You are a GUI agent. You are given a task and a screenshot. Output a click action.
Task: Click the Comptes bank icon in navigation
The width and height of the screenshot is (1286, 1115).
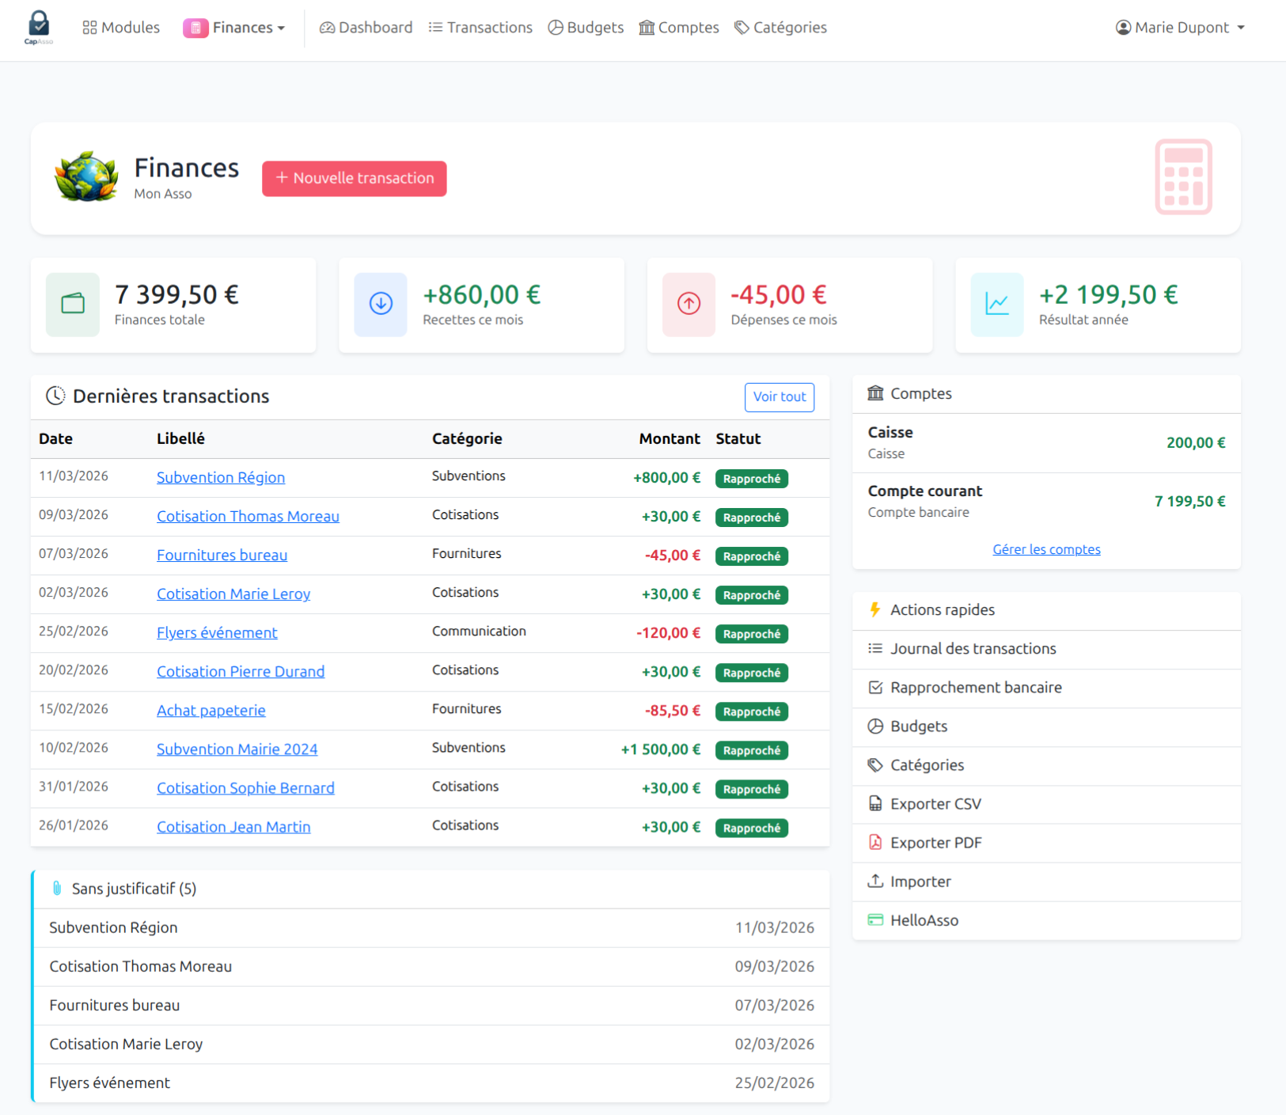coord(645,27)
